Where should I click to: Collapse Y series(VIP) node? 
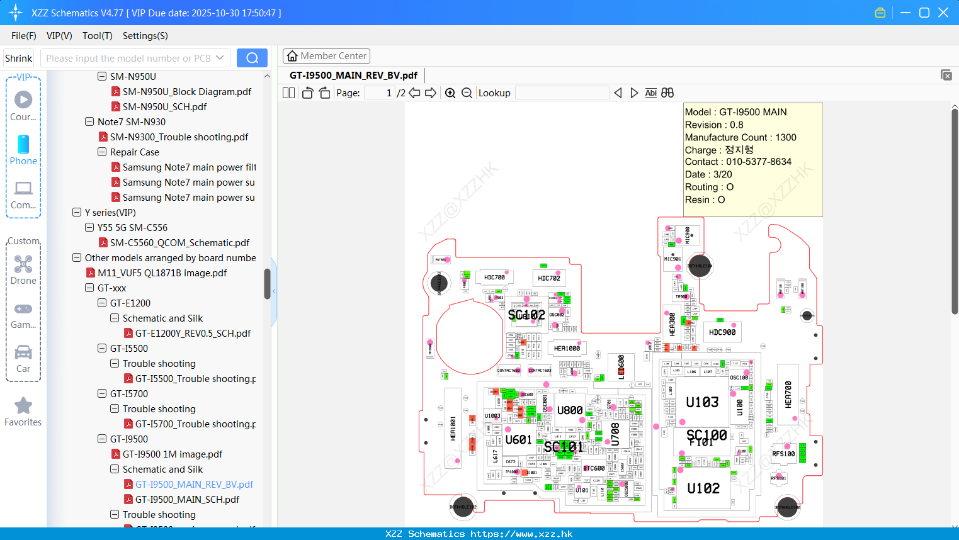[x=77, y=212]
